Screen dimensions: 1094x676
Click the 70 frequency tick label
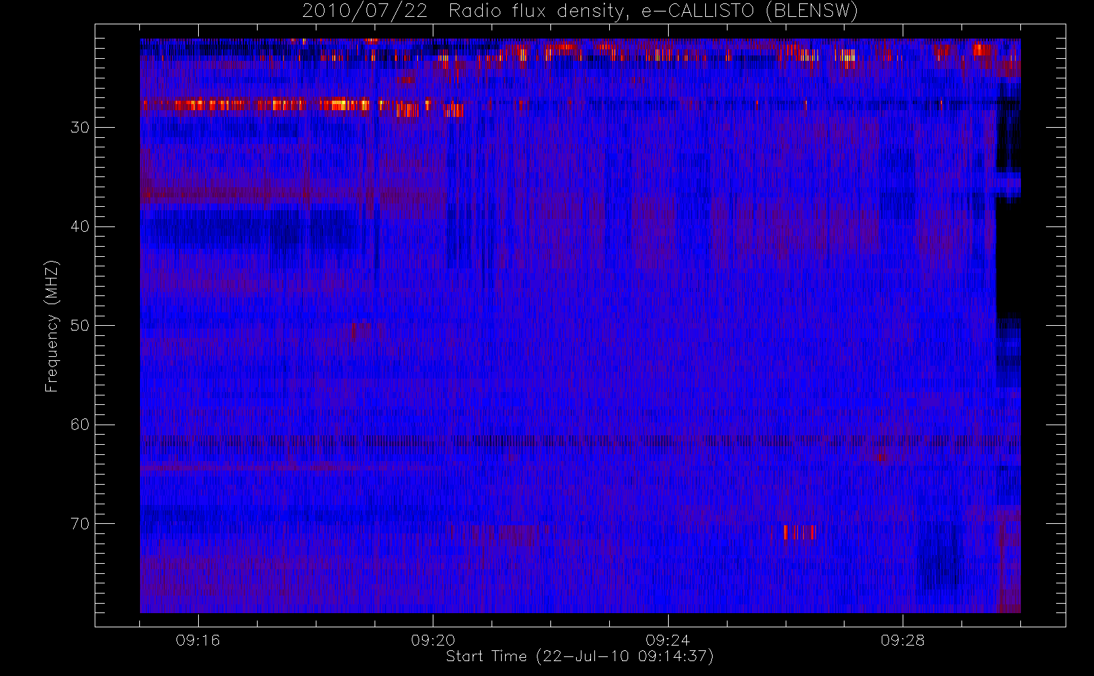[80, 523]
